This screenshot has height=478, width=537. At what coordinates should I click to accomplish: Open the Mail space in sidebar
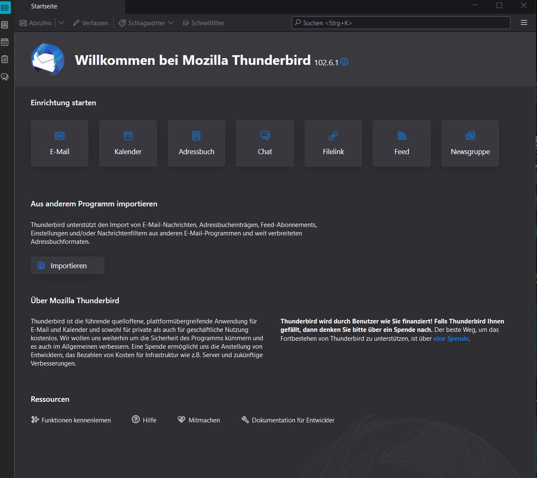(x=5, y=8)
